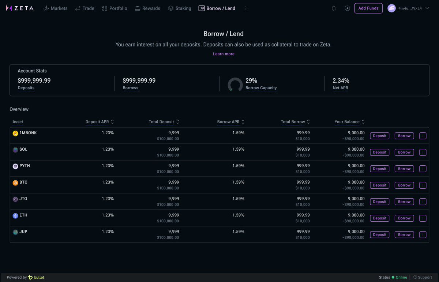The width and height of the screenshot is (439, 282).
Task: Click the Asset column header
Action: (18, 122)
